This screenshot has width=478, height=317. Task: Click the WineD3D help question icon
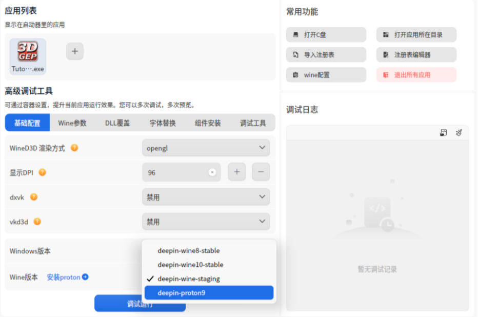74,148
